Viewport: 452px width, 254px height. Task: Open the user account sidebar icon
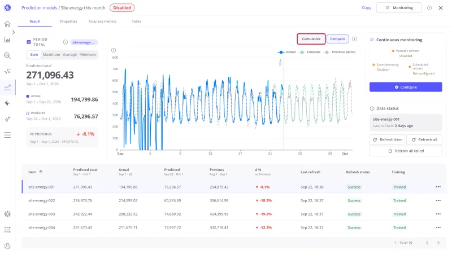tap(7, 246)
